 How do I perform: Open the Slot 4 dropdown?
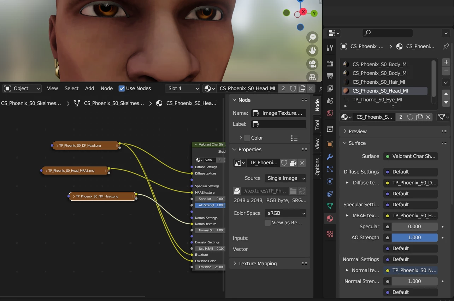point(183,88)
